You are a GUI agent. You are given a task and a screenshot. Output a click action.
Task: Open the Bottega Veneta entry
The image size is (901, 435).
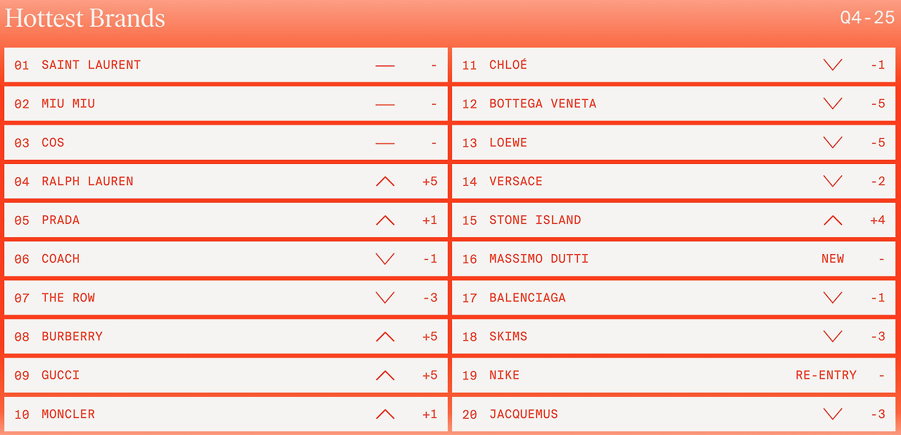[x=674, y=103]
